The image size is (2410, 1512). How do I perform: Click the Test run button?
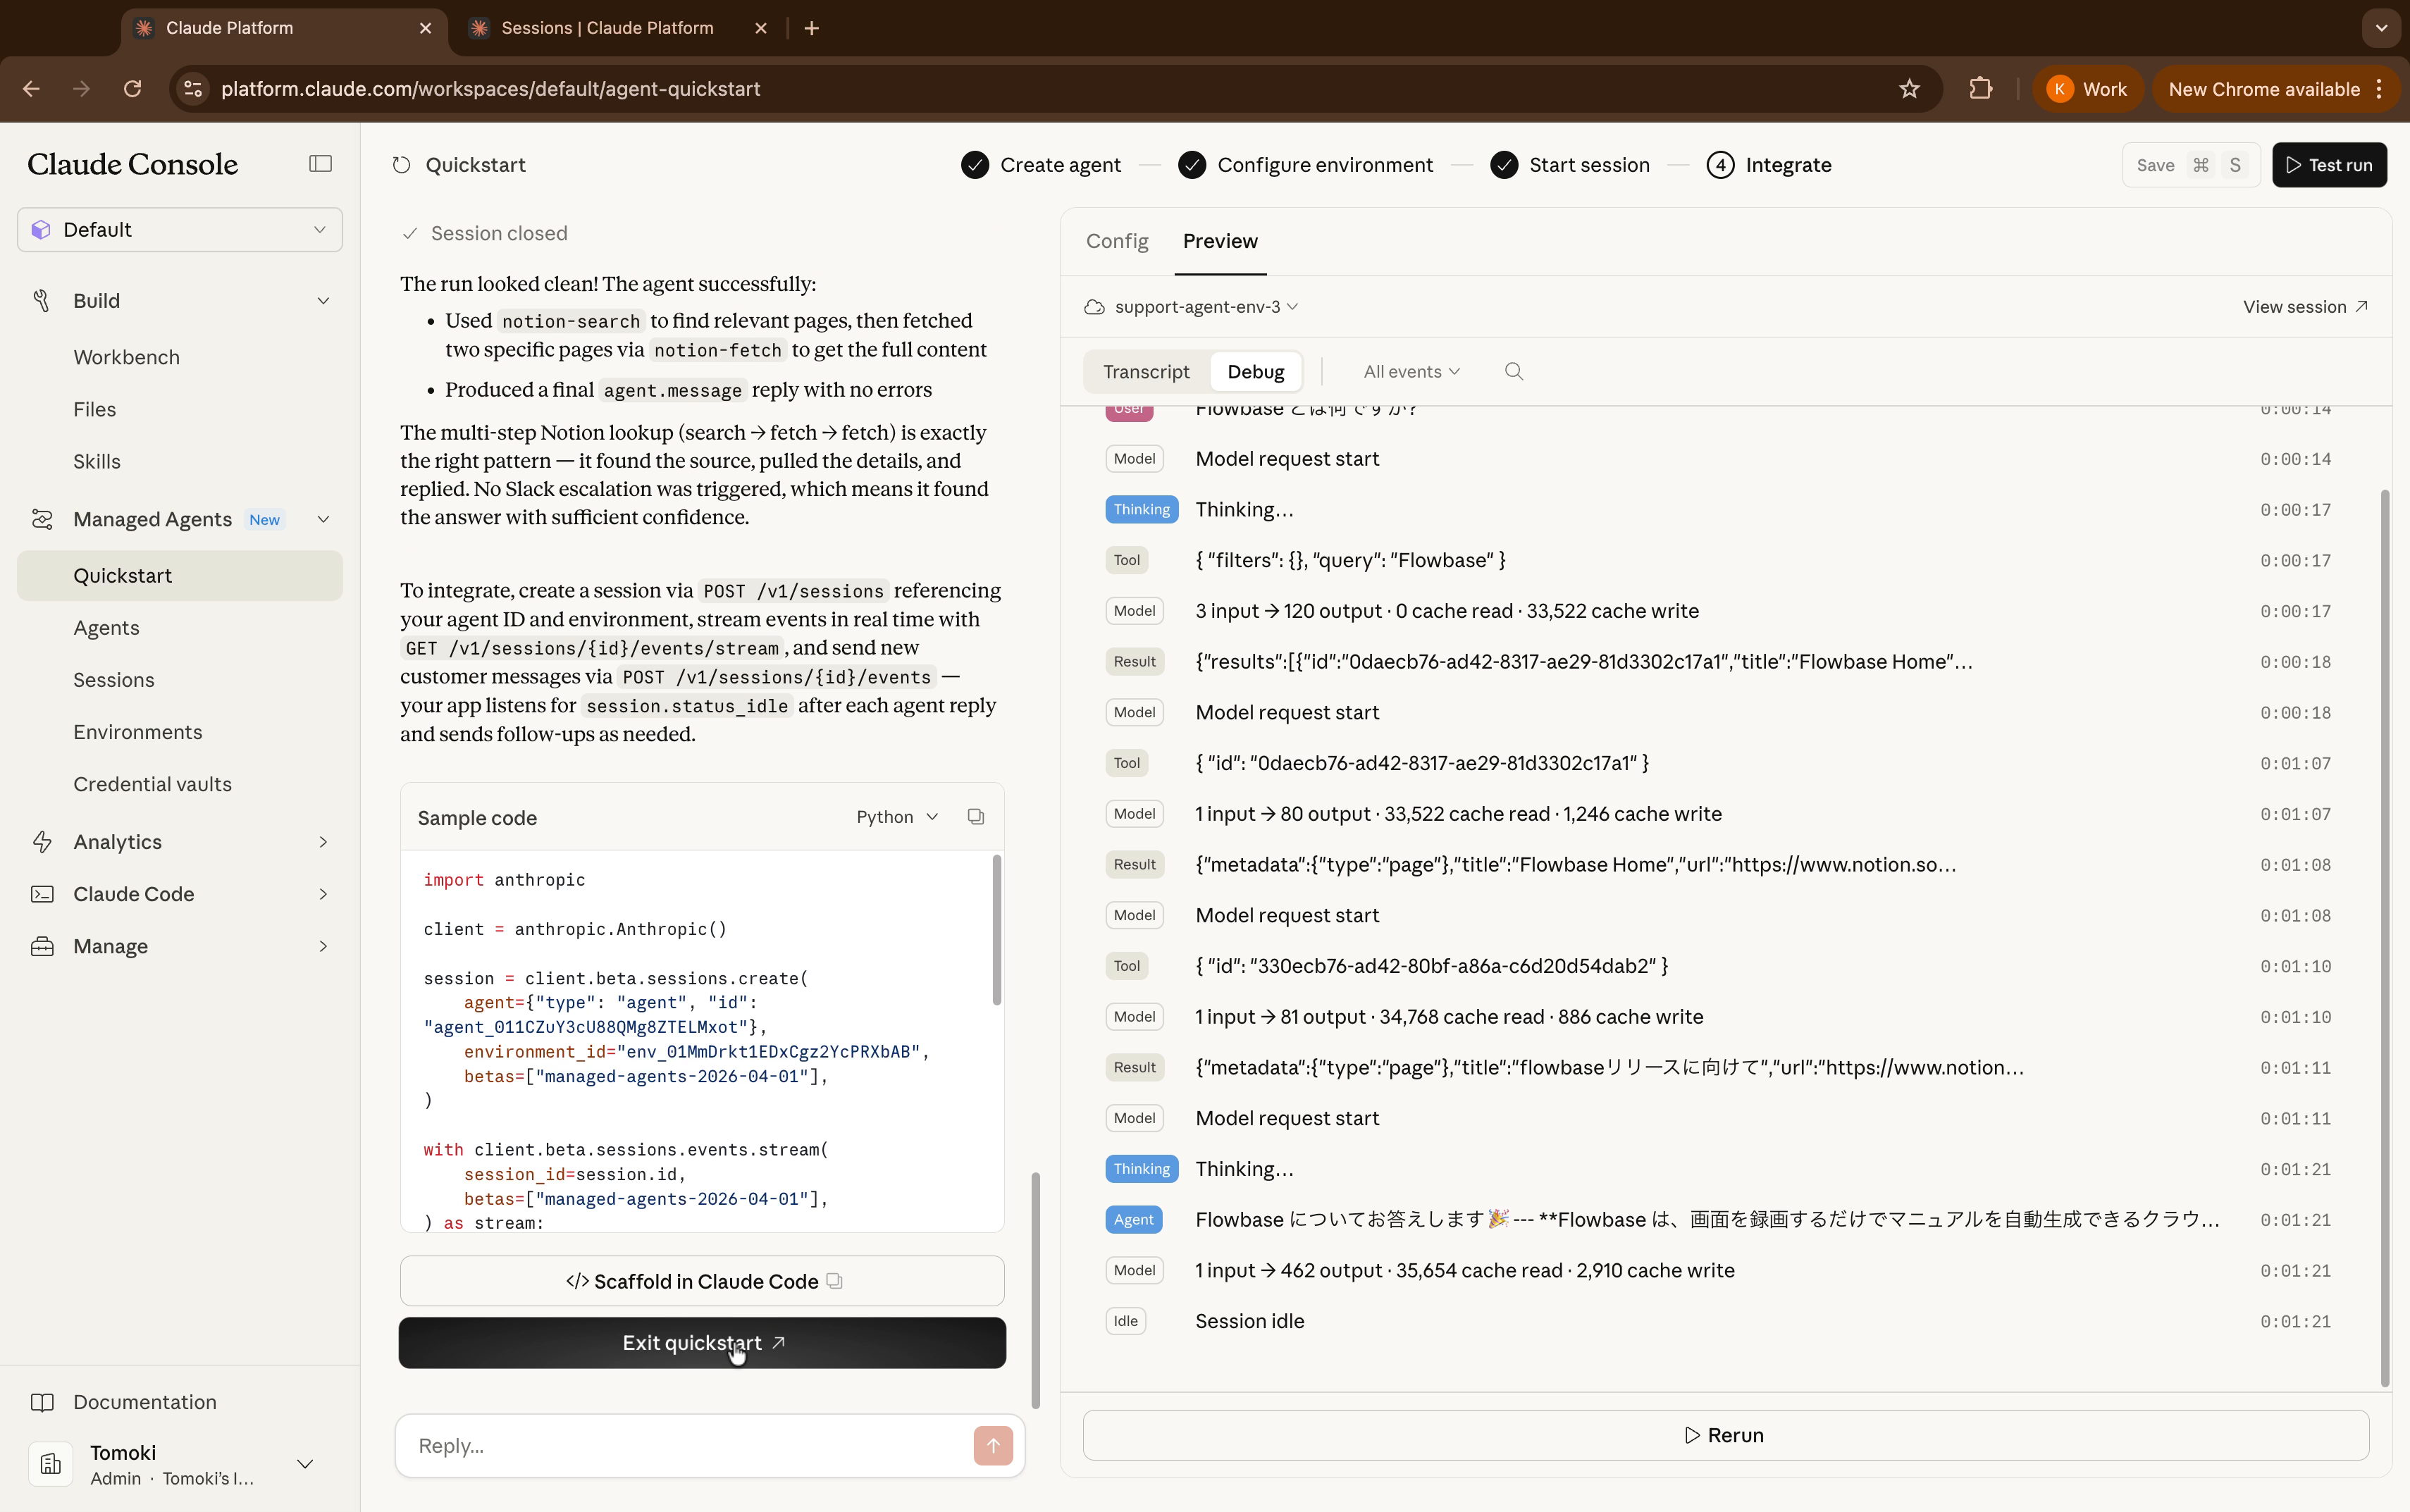tap(2329, 165)
